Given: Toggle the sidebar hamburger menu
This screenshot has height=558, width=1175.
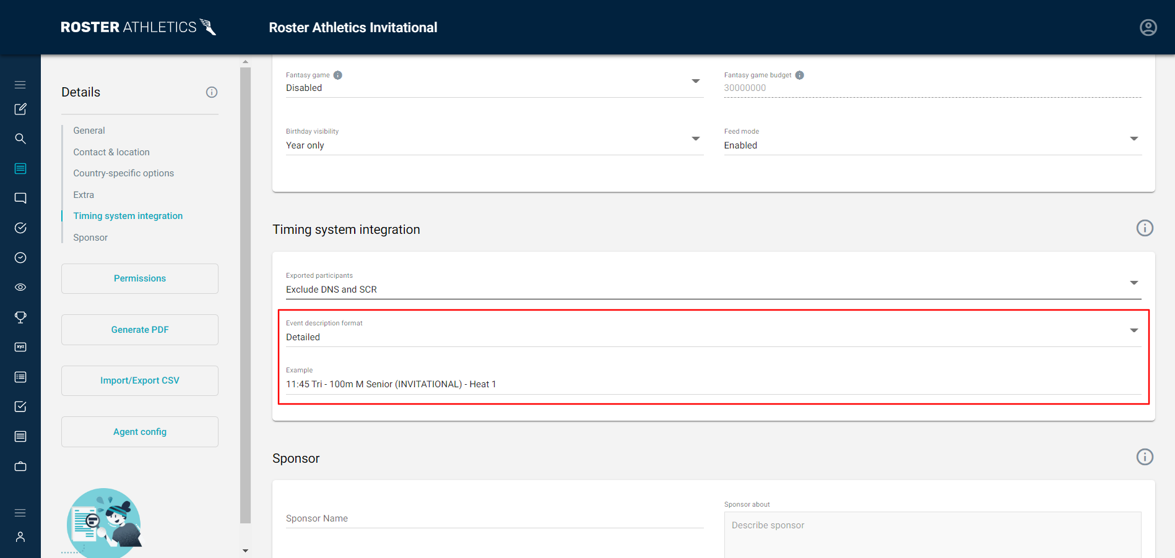Looking at the screenshot, I should pyautogui.click(x=20, y=84).
